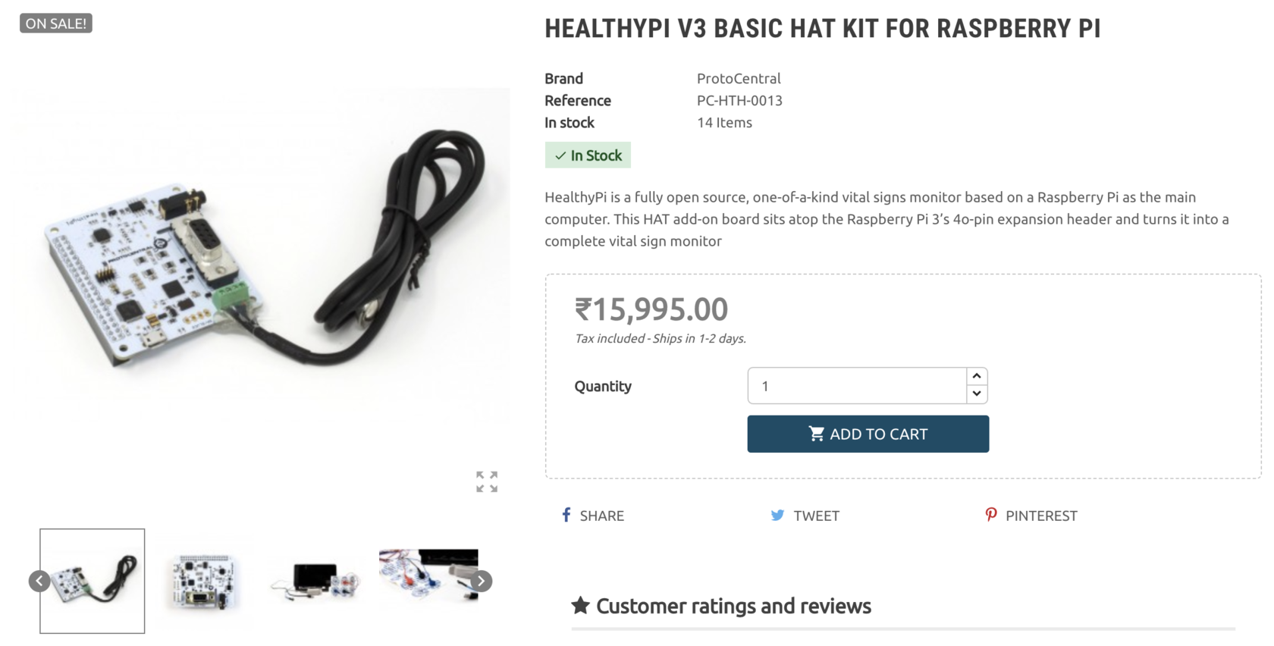Click the star icon beside Customer ratings
The image size is (1274, 646).
click(580, 605)
